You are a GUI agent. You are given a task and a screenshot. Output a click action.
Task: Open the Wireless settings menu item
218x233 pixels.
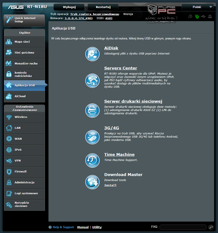coord(24,117)
